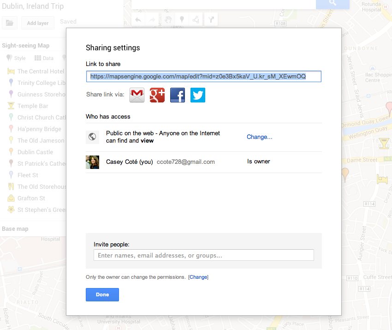
Task: Select the draw a line tool
Action: click(195, 19)
